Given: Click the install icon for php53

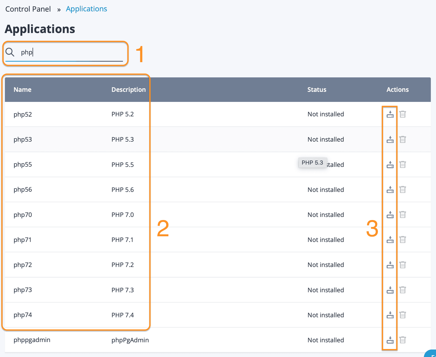Looking at the screenshot, I should pyautogui.click(x=390, y=140).
